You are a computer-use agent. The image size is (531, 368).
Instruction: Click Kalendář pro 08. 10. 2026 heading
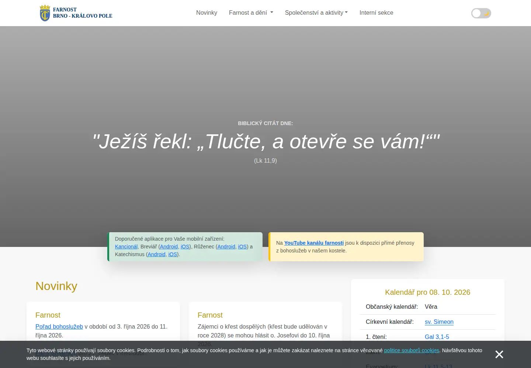point(428,292)
